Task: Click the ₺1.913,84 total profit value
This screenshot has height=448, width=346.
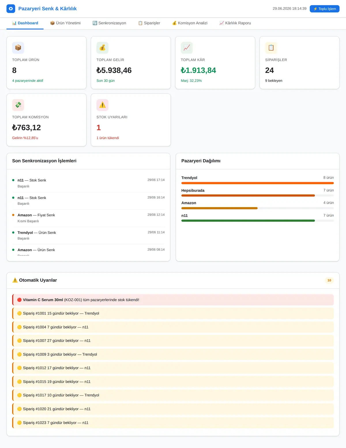Action: 198,70
